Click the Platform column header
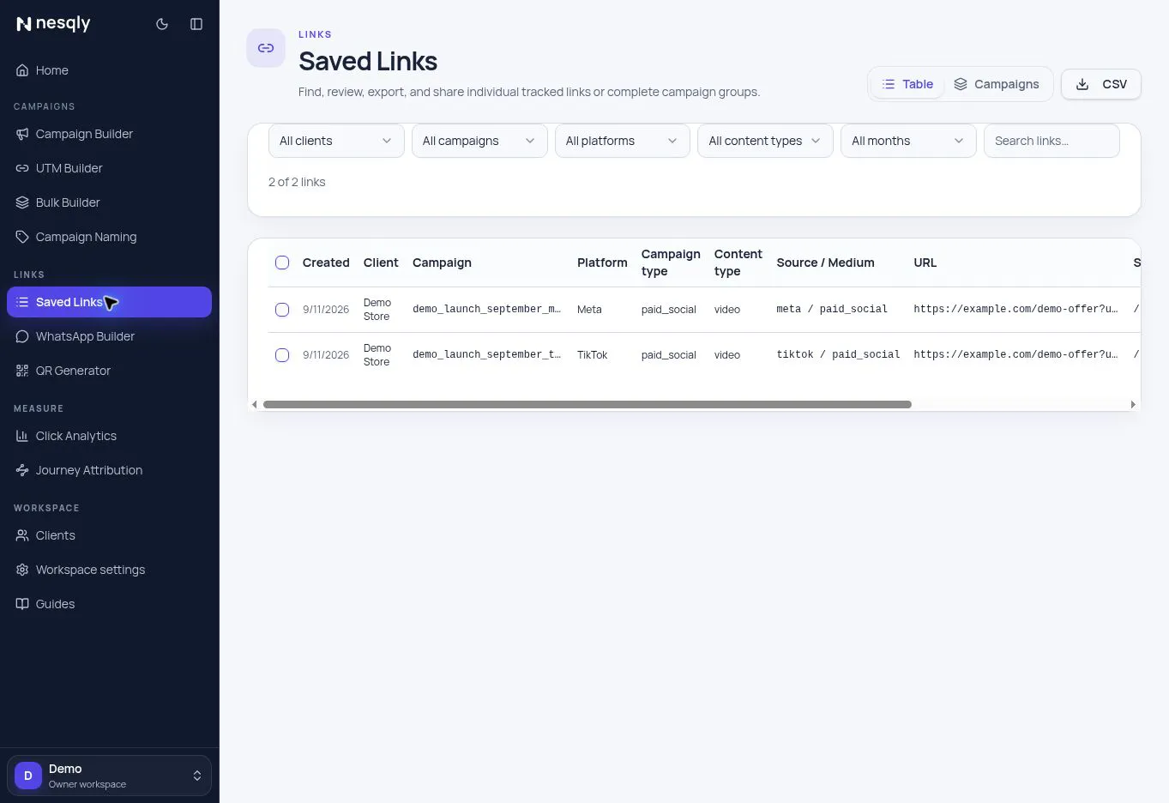This screenshot has height=803, width=1169. pyautogui.click(x=602, y=263)
